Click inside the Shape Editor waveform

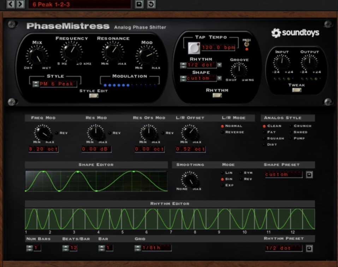click(x=96, y=181)
